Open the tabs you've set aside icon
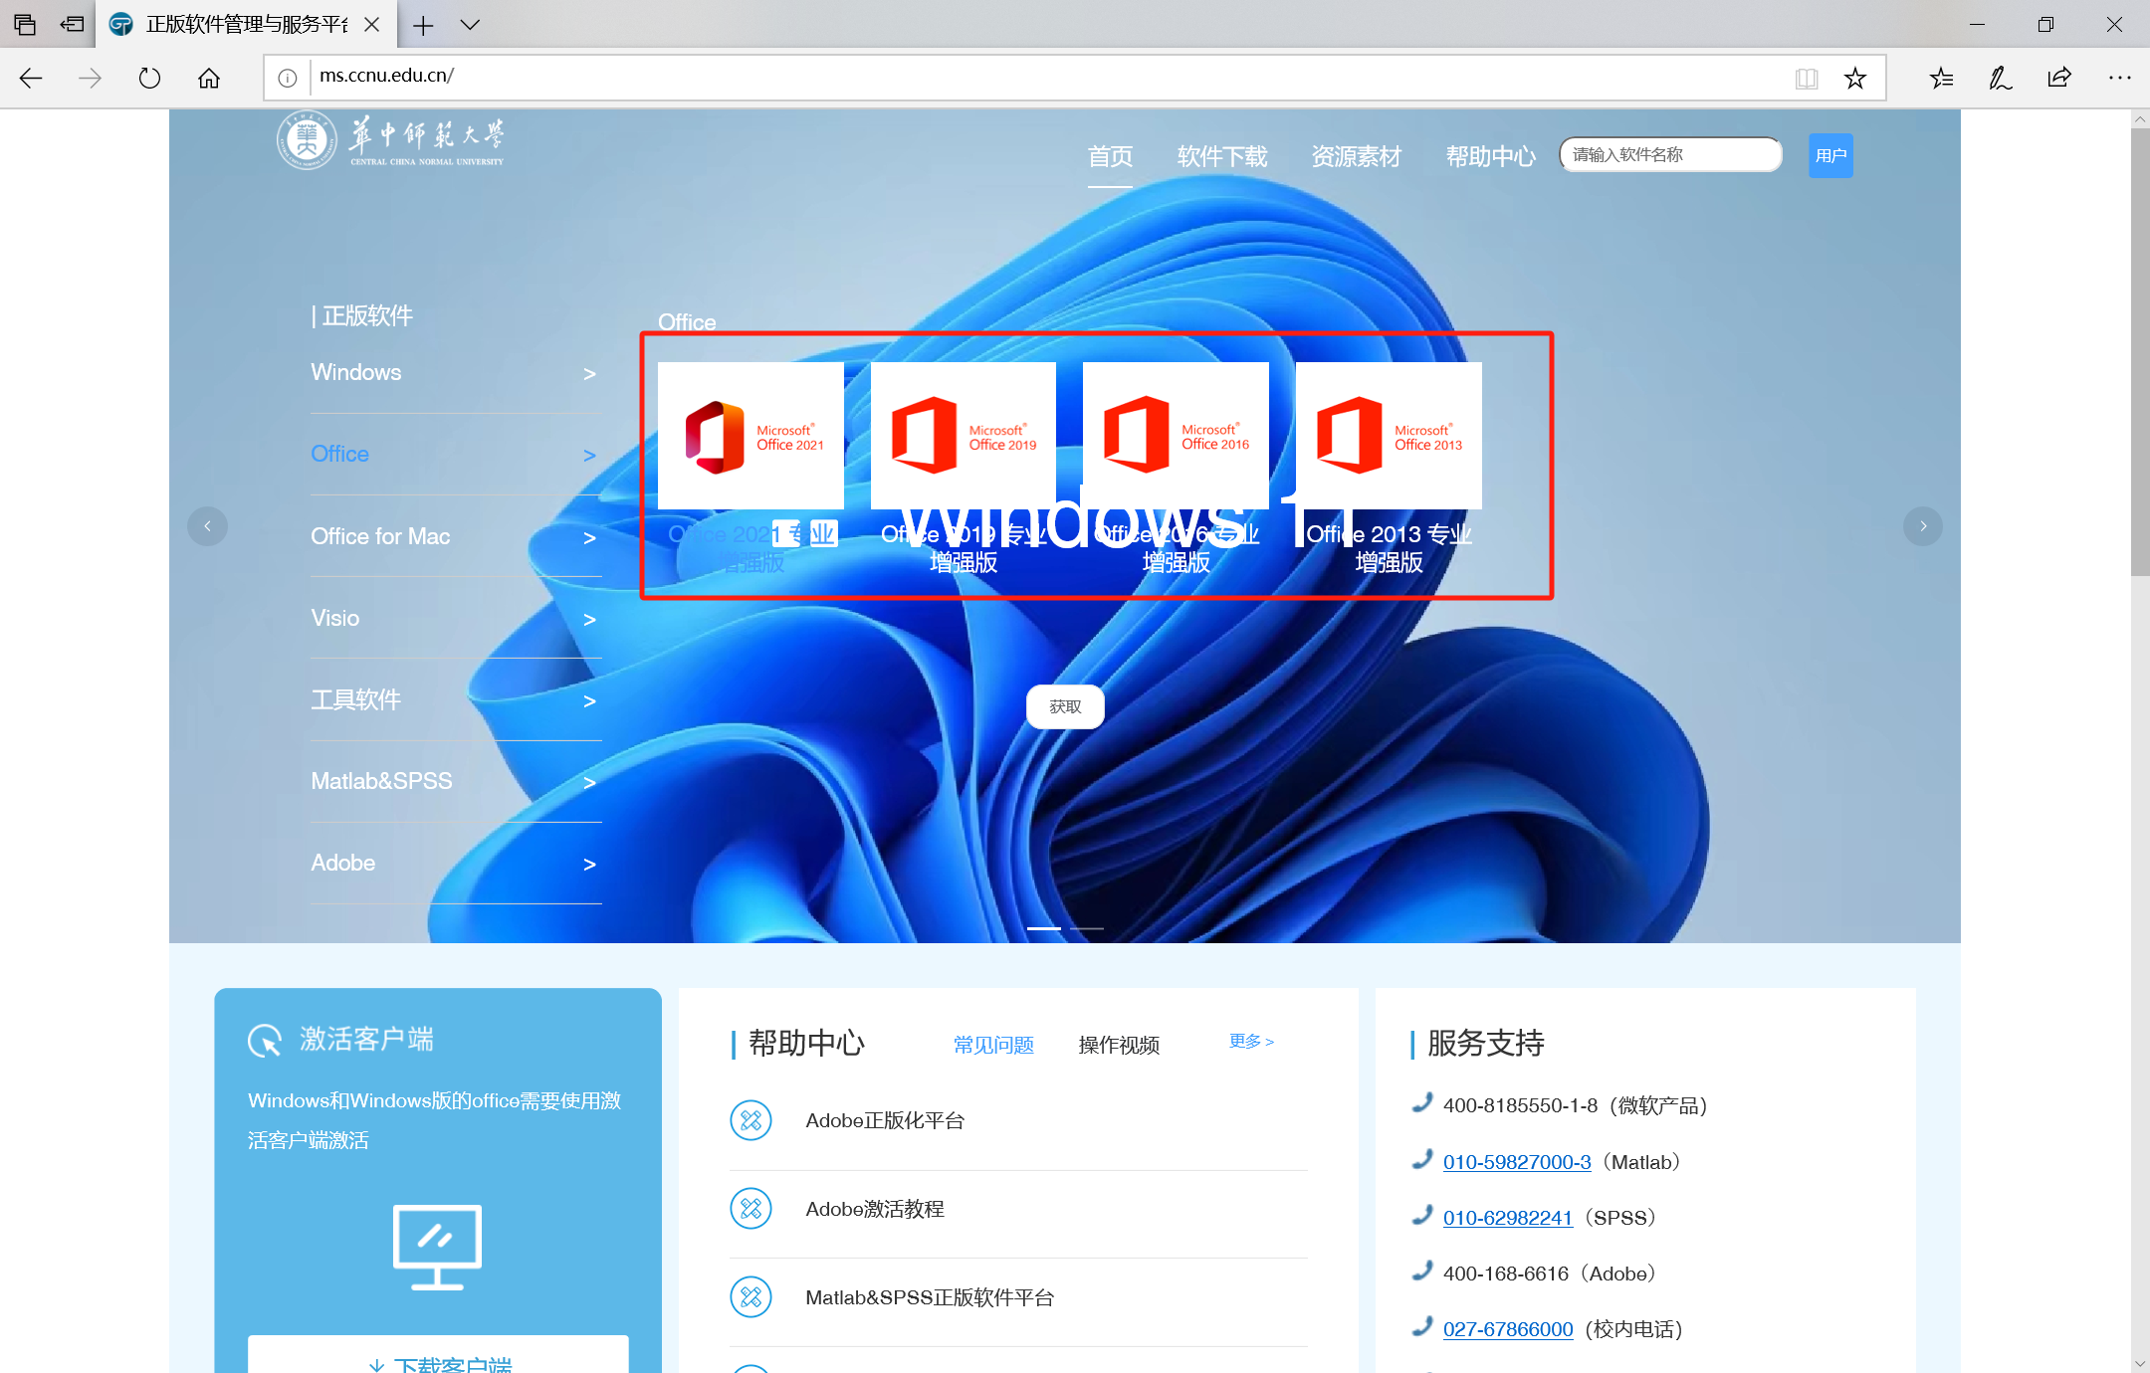Image resolution: width=2150 pixels, height=1373 pixels. coord(25,24)
